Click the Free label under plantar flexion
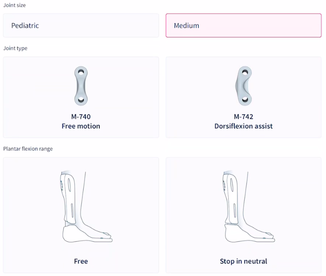 [81, 261]
